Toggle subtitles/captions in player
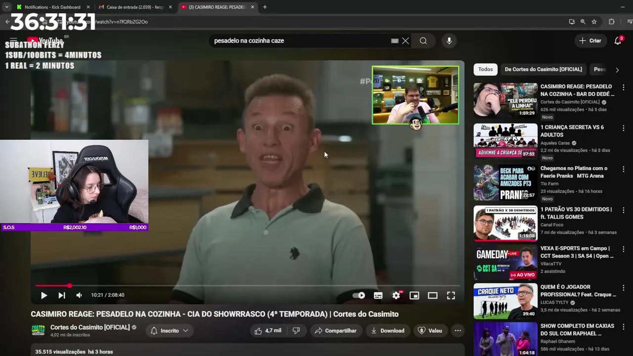633x356 pixels. (x=378, y=295)
